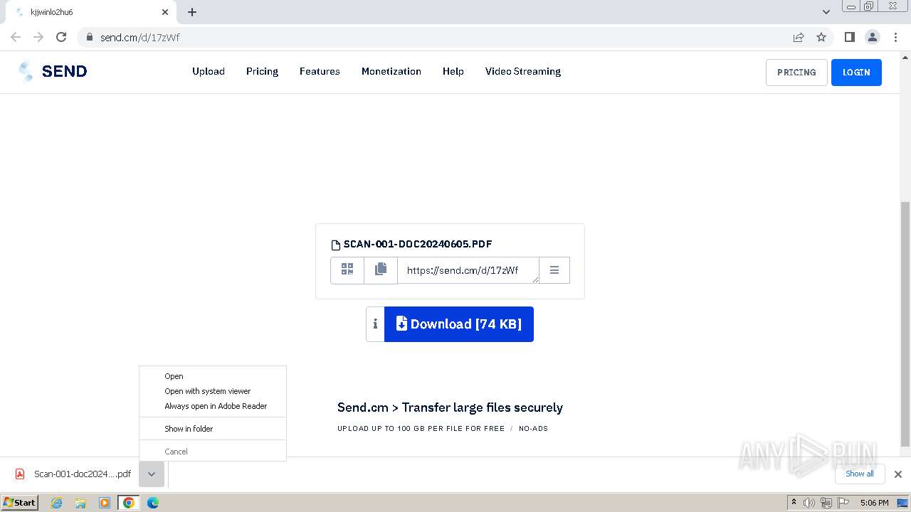The height and width of the screenshot is (512, 911).
Task: Open the Chrome profile avatar
Action: point(872,37)
